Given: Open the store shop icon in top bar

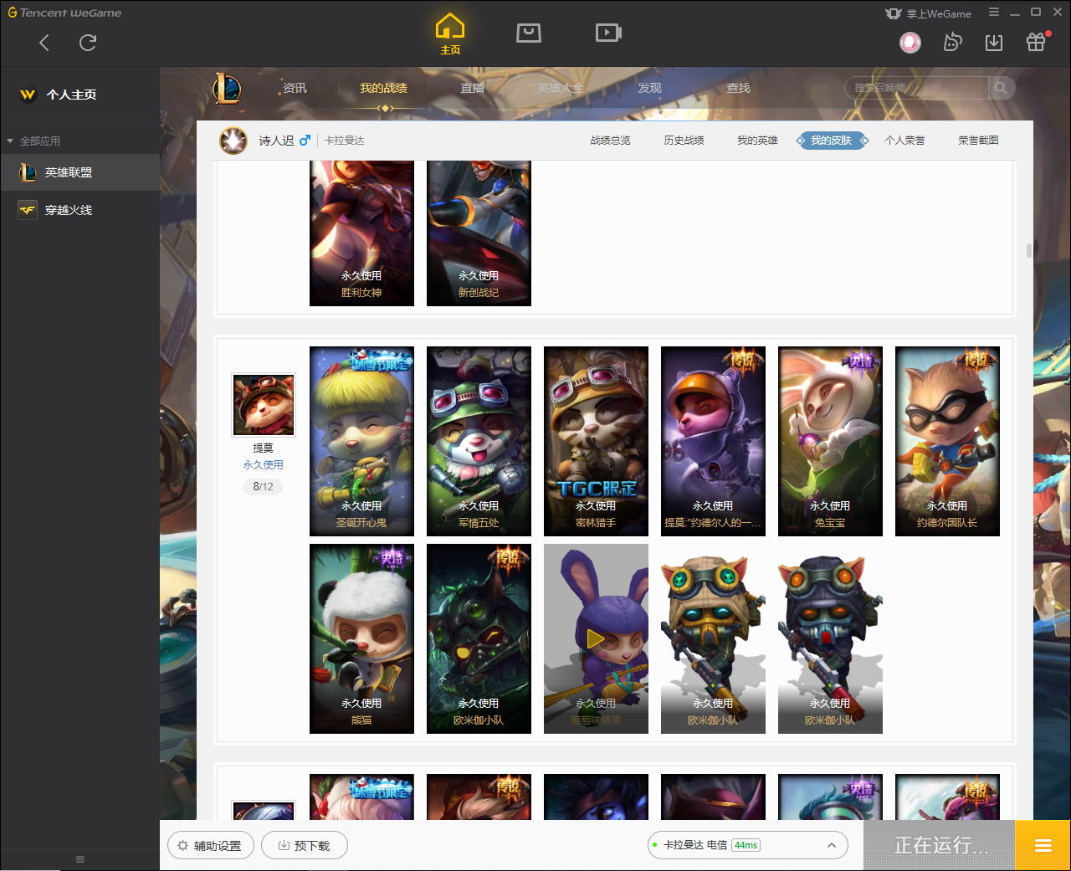Looking at the screenshot, I should point(529,33).
